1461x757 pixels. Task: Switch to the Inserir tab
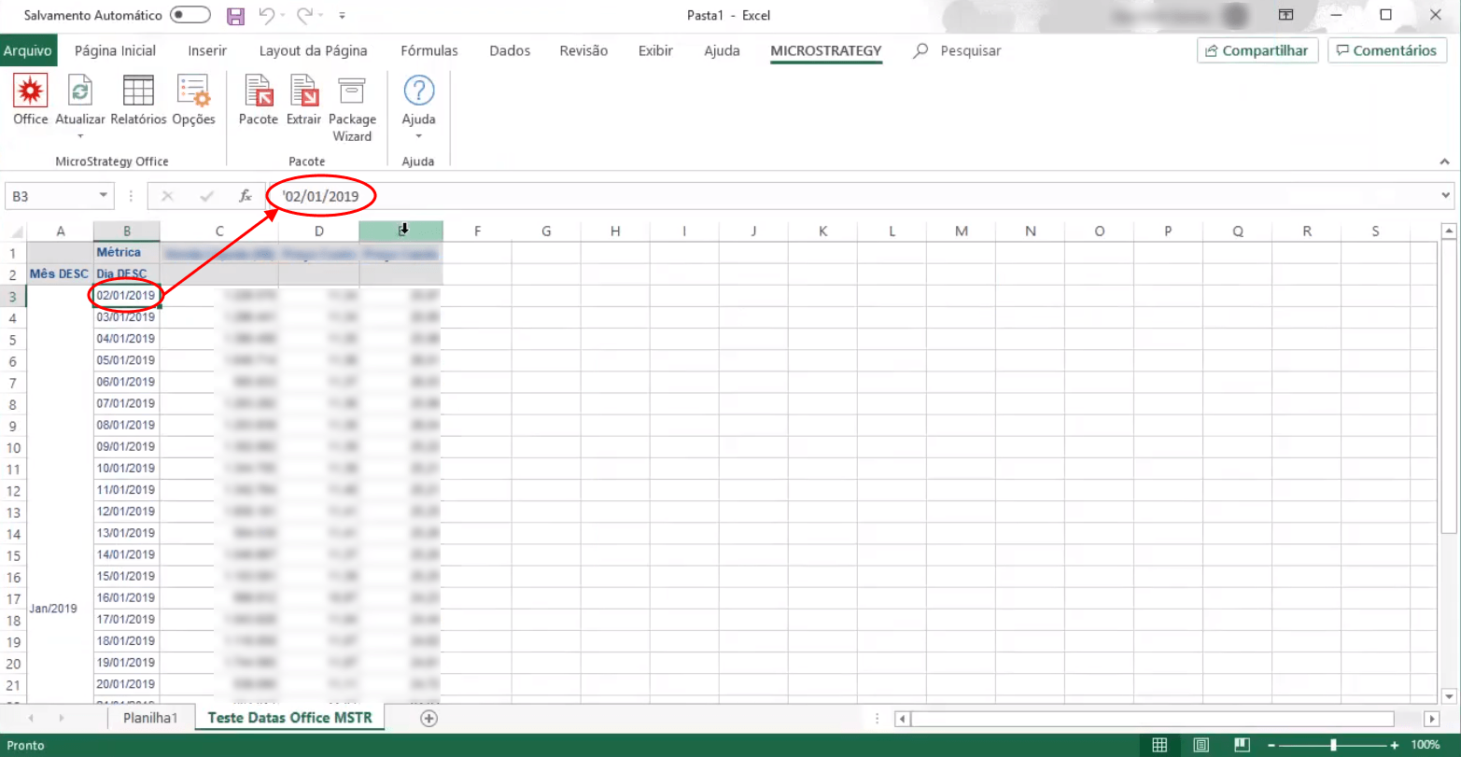coord(207,50)
